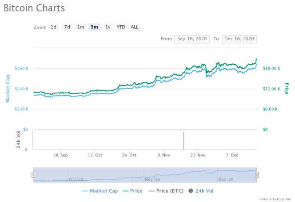The width and height of the screenshot is (295, 202).
Task: Show ALL time range
Action: (135, 27)
